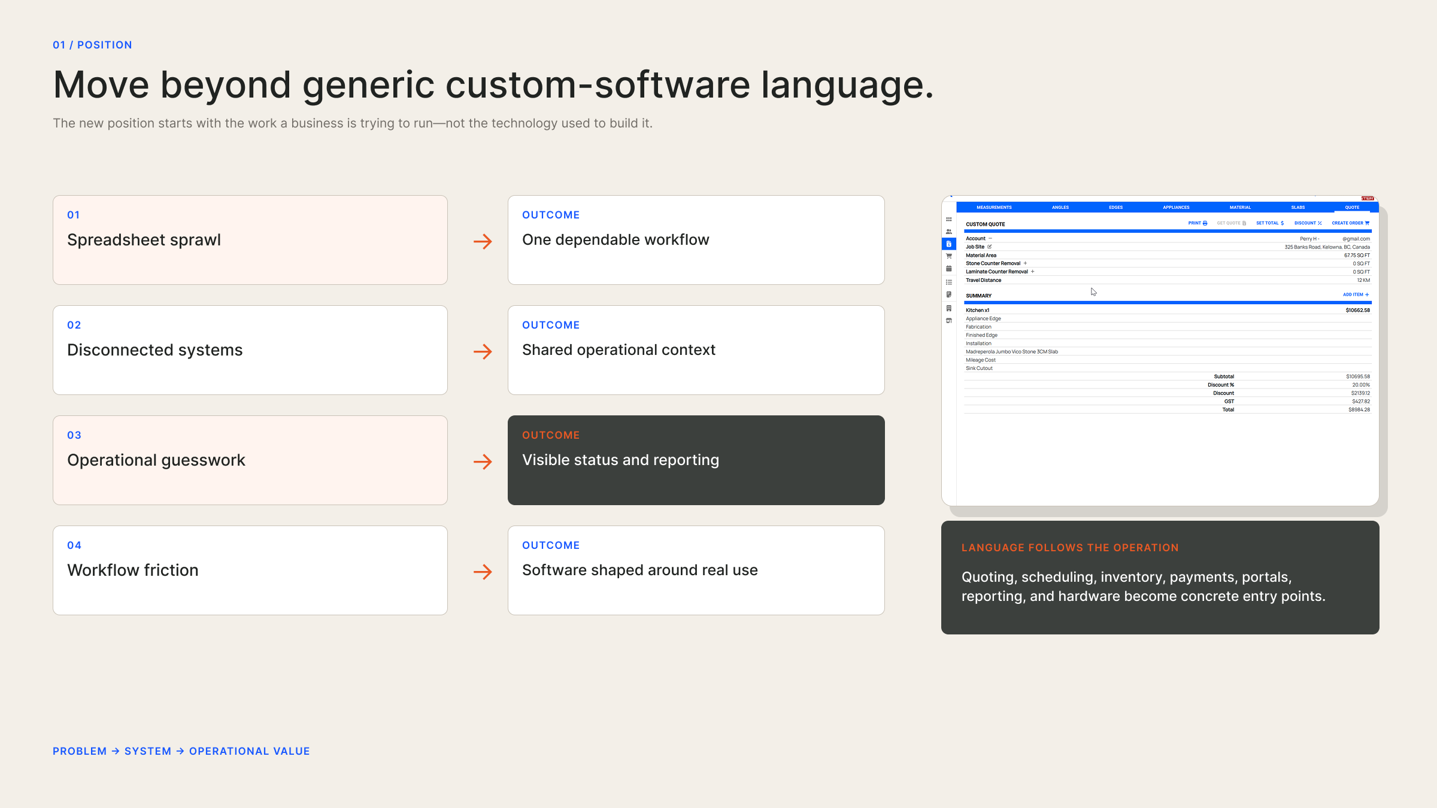Select the 'Visible status and reporting' outcome card
1437x808 pixels.
(x=696, y=460)
